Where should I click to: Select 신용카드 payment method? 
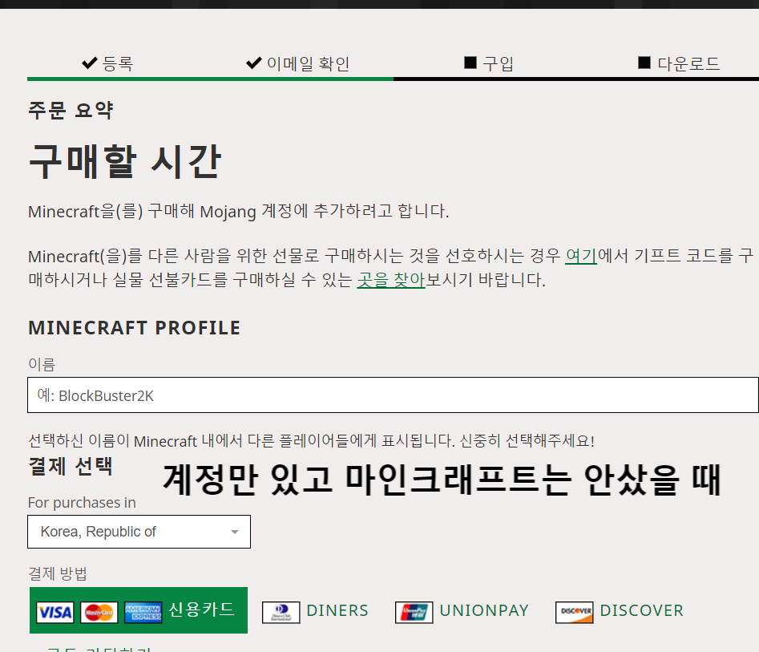click(x=139, y=610)
